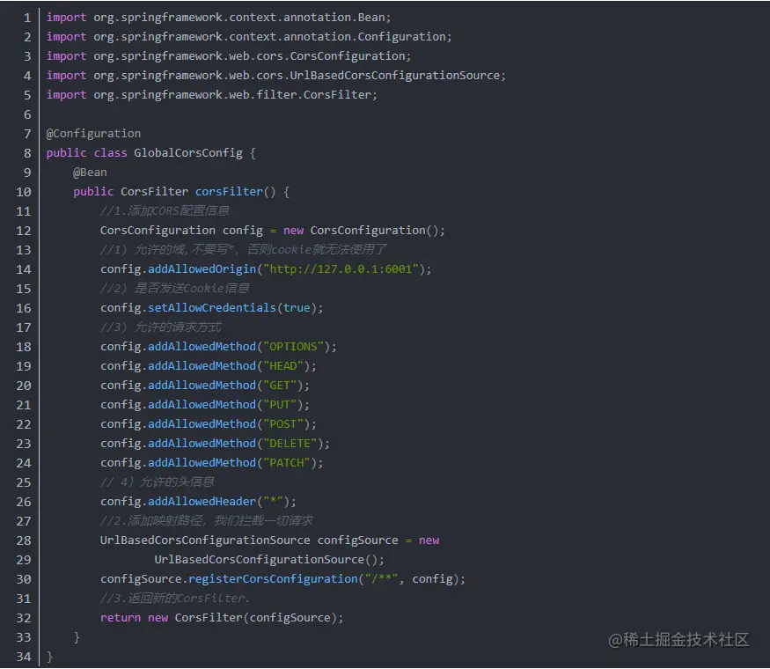Viewport: 770px width, 669px height.
Task: Click the comment on line 27
Action: click(x=207, y=520)
